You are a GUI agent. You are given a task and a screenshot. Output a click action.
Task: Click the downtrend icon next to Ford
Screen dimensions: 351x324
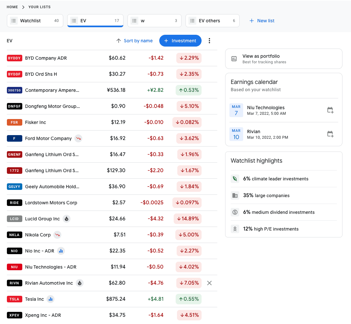point(78,138)
